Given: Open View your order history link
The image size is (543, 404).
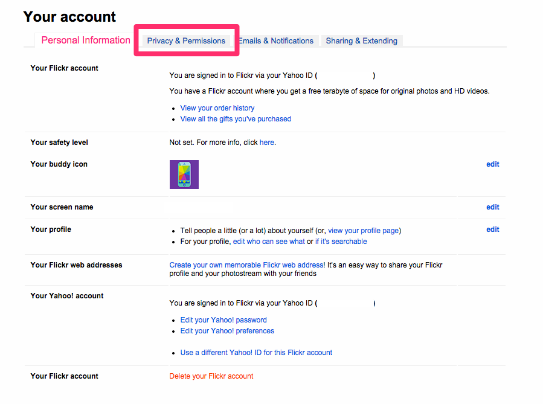Looking at the screenshot, I should 217,108.
